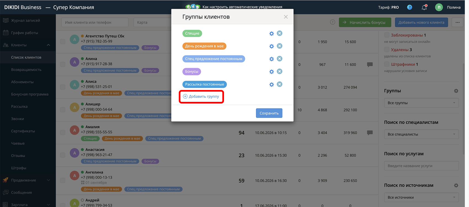This screenshot has width=469, height=207.
Task: Click the Бонусы tag under Анастасия
Action: 150,161
